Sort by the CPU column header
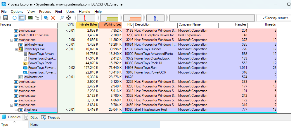The image size is (291, 138). click(x=67, y=24)
